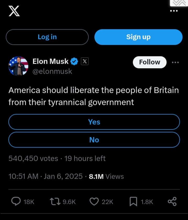The image size is (188, 220).
Task: Tap the share icon
Action: tap(172, 201)
